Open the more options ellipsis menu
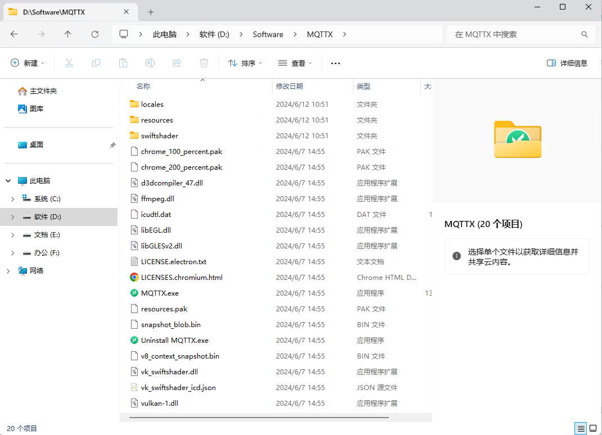Screen dimensions: 602x435 pyautogui.click(x=336, y=63)
